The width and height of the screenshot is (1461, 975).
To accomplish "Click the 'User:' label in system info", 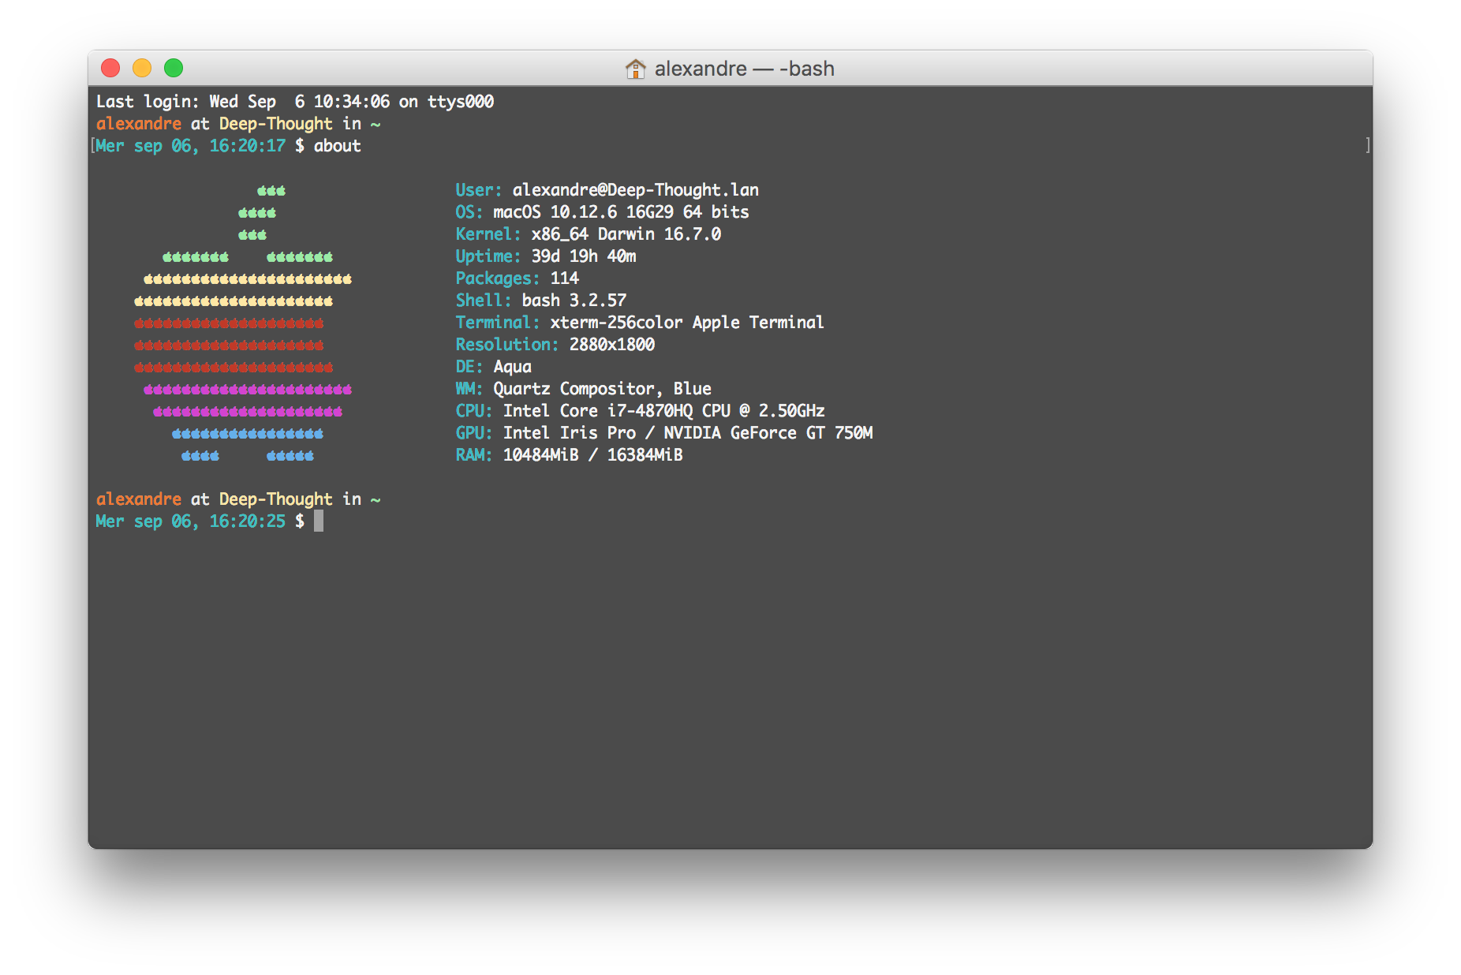I will click(478, 190).
